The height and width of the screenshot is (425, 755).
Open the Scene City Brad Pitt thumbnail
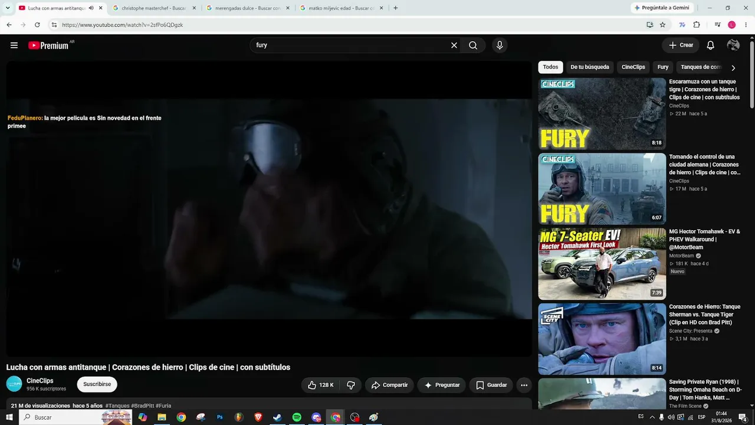pyautogui.click(x=602, y=339)
